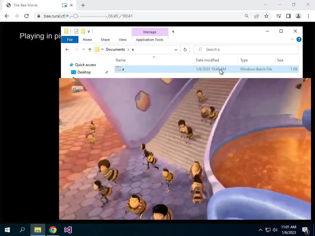Sort by Date modified column
Image resolution: width=315 pixels, height=236 pixels.
pyautogui.click(x=216, y=60)
